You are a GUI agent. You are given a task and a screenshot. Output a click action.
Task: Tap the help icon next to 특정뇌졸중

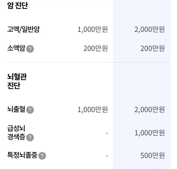[x=42, y=156]
